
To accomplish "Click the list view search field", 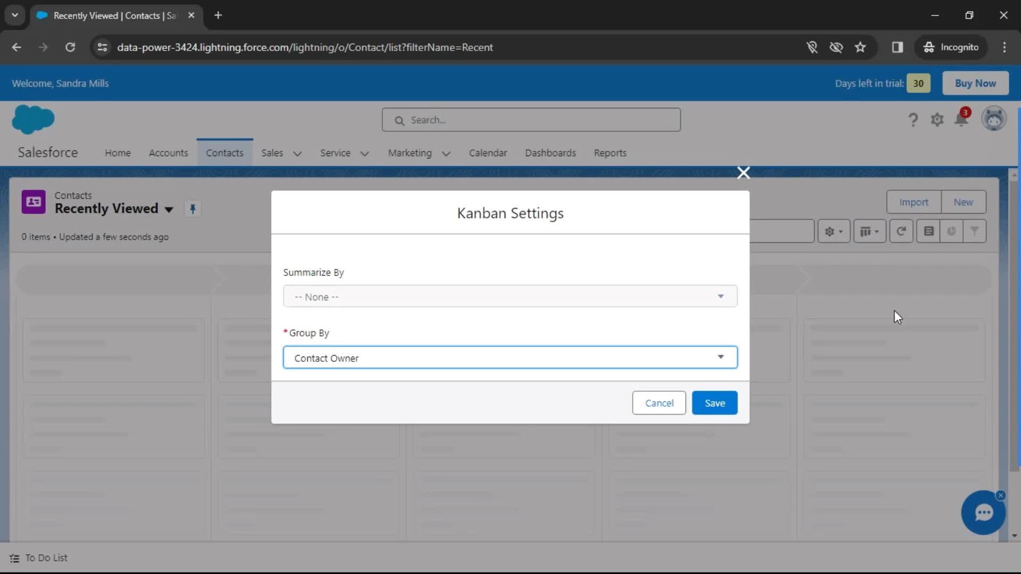I will coord(782,231).
